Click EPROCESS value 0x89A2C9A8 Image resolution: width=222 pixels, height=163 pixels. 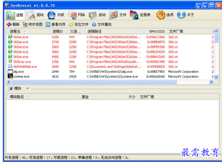tap(155, 37)
